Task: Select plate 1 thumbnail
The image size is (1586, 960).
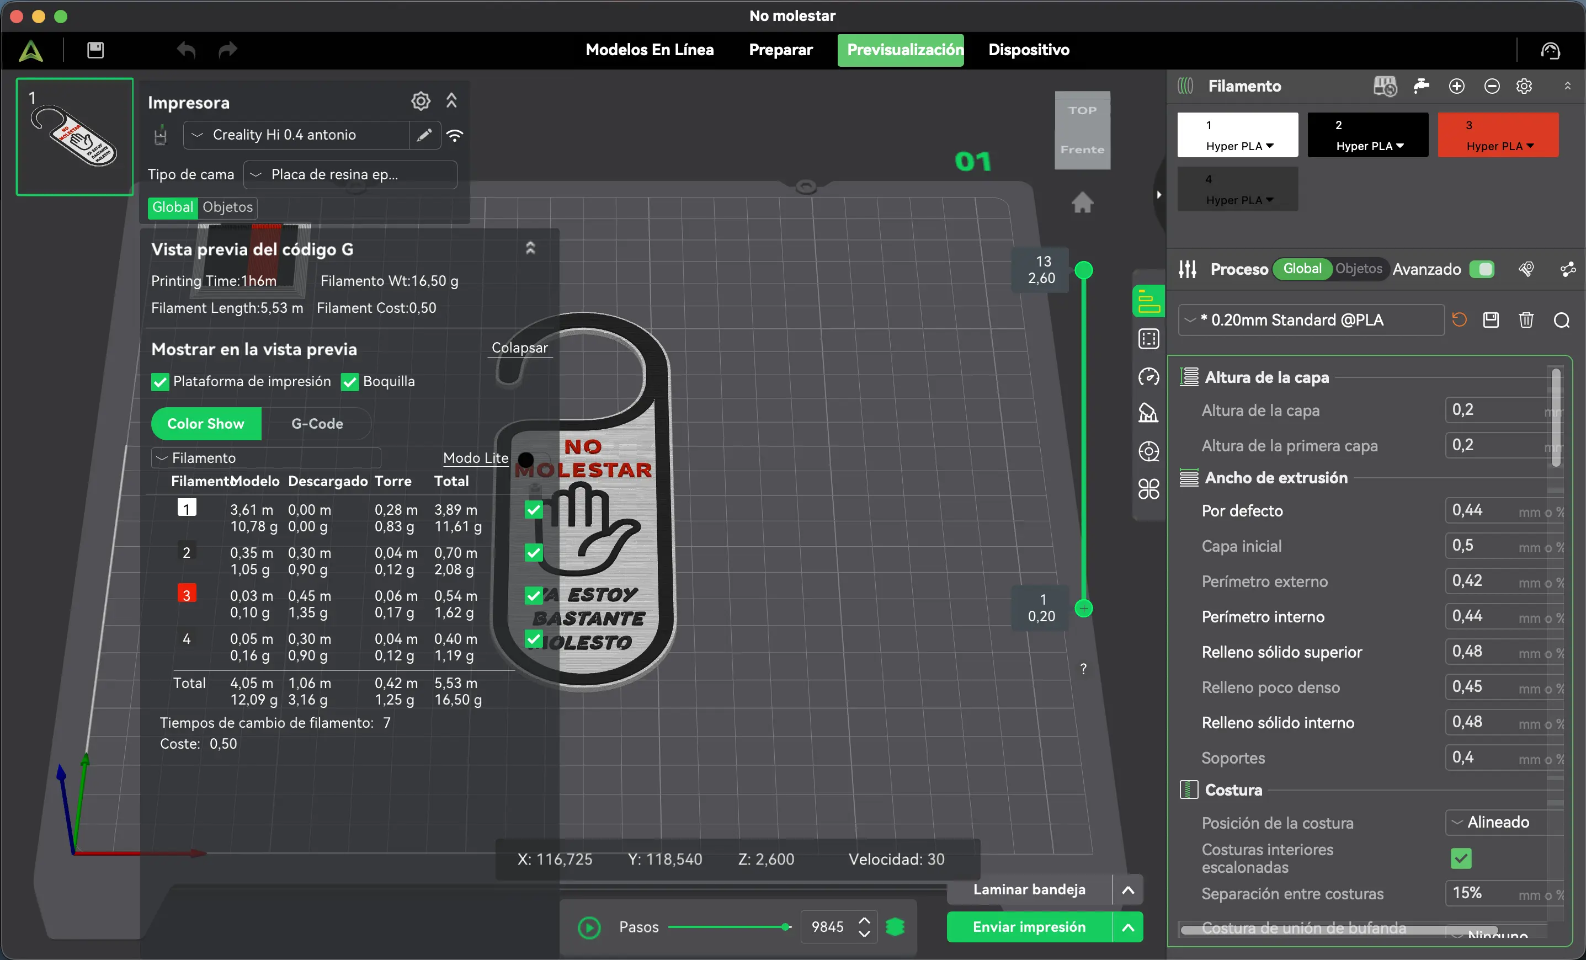Action: (x=74, y=136)
